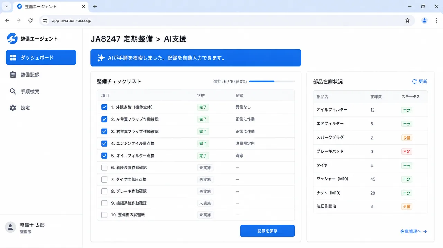Click the 進捗: 6 / 10 (60%) label
Screen dimensions: 443x248
(x=230, y=82)
